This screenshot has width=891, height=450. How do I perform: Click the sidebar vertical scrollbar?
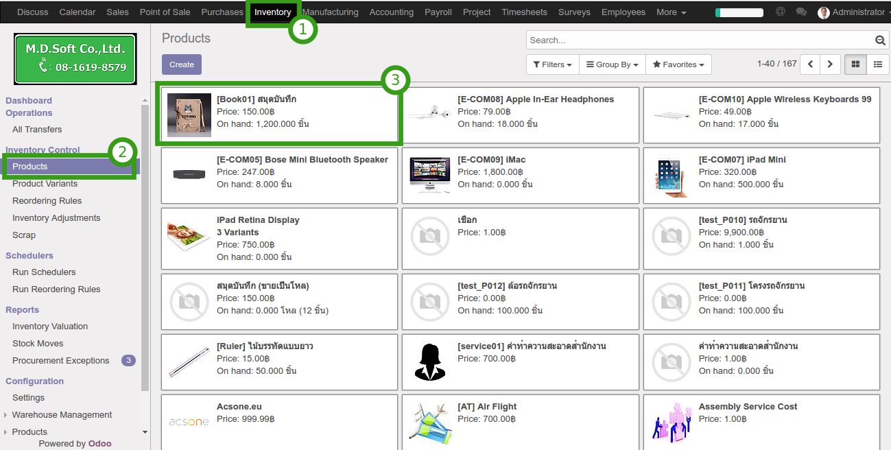tap(145, 247)
